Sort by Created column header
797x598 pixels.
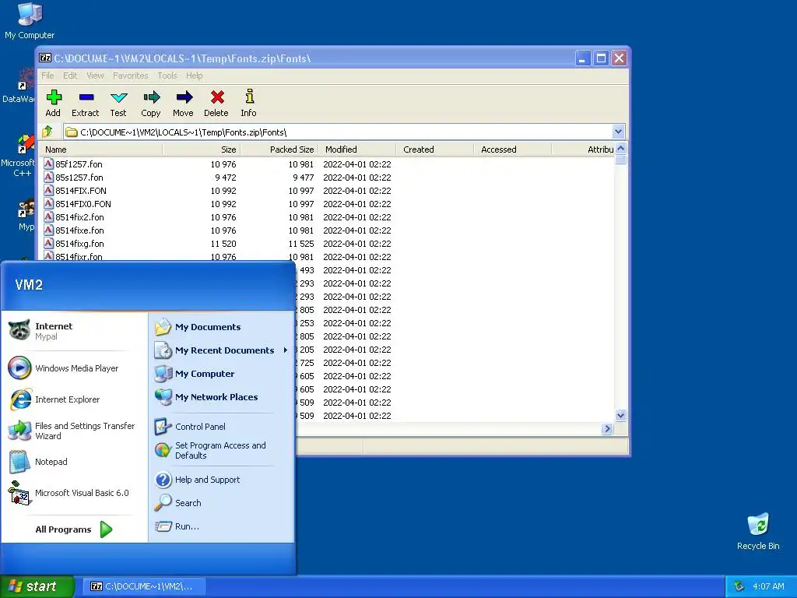tap(434, 149)
